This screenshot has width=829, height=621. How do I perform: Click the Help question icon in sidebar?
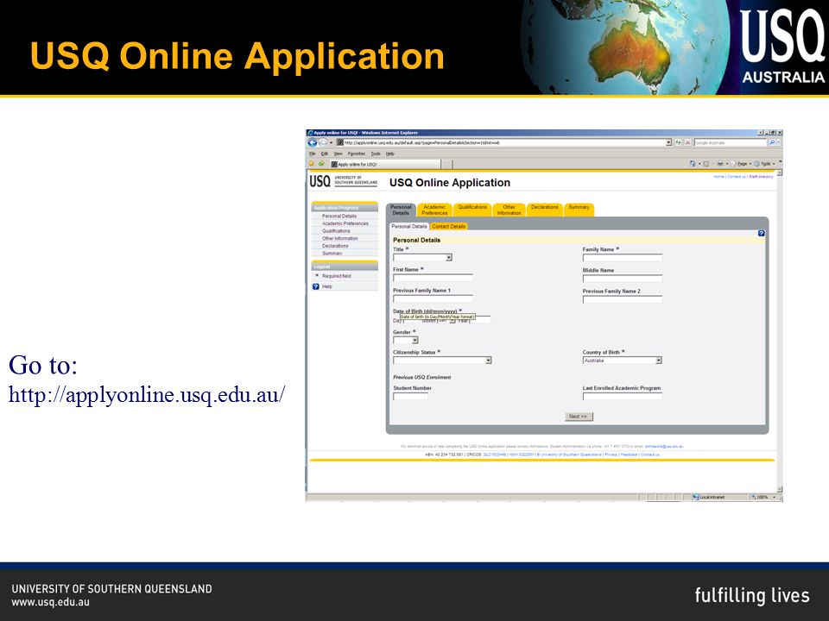click(x=316, y=286)
